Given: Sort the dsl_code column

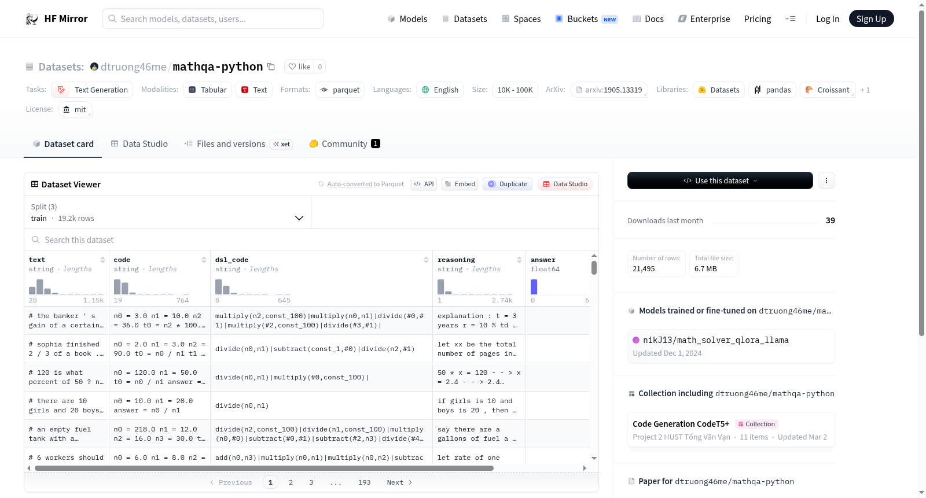Looking at the screenshot, I should [426, 260].
